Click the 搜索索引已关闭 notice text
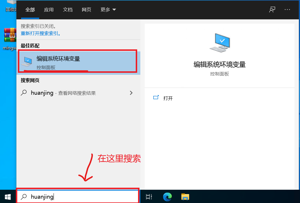Viewport: 300px width, 203px height. click(38, 26)
